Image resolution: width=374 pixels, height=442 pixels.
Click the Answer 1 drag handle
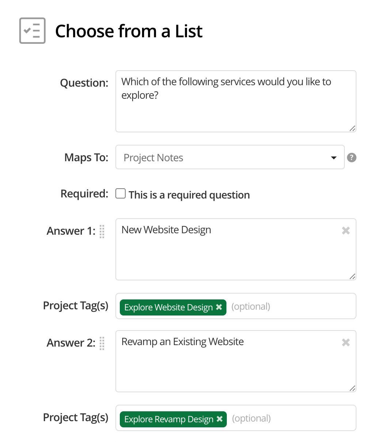102,231
